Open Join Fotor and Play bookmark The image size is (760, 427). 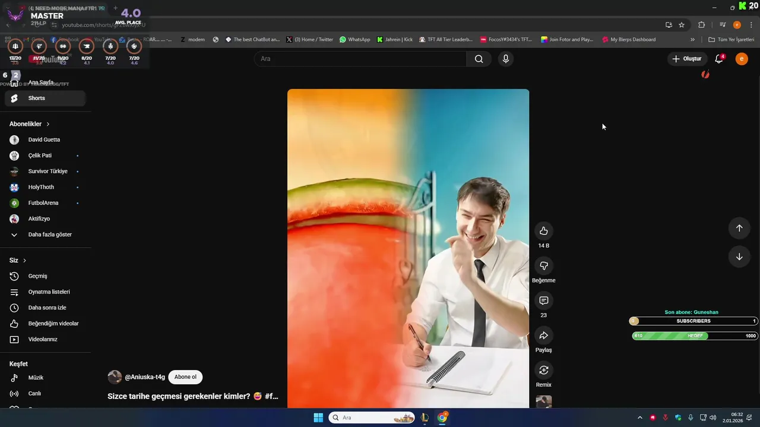pyautogui.click(x=567, y=40)
